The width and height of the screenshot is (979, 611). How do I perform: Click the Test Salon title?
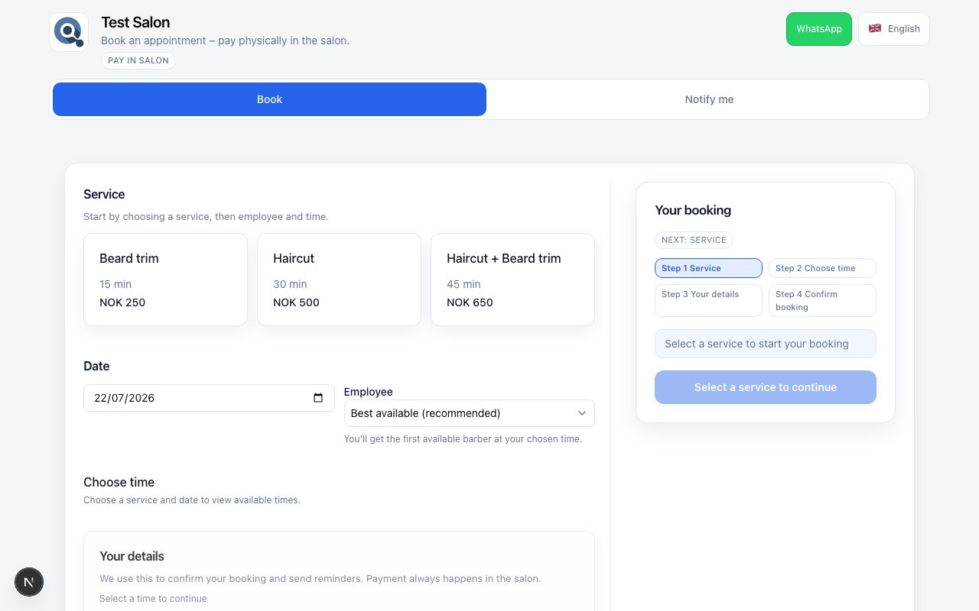coord(135,22)
